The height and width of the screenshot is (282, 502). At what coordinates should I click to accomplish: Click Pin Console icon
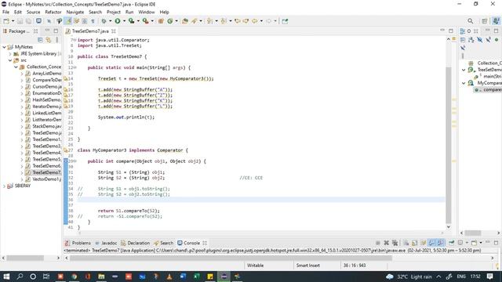click(452, 243)
